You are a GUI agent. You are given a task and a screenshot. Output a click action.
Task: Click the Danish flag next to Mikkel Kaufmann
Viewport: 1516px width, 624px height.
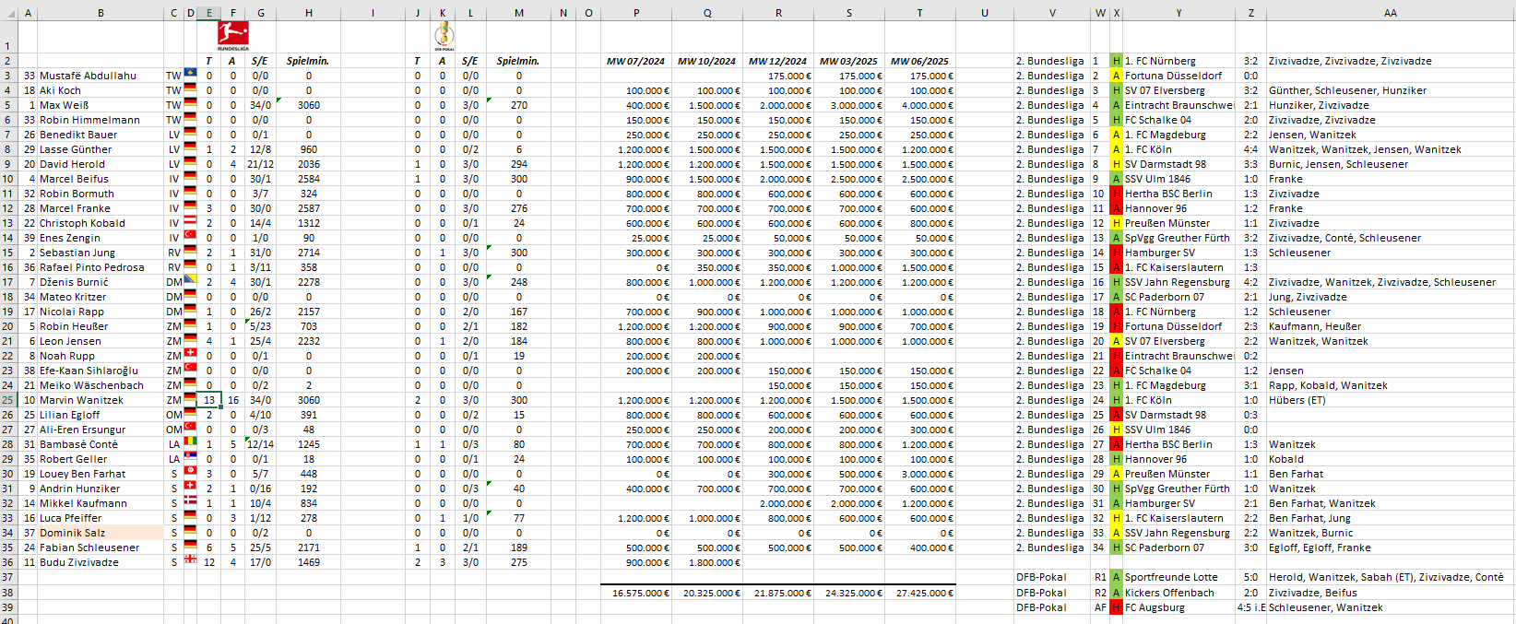pos(190,501)
